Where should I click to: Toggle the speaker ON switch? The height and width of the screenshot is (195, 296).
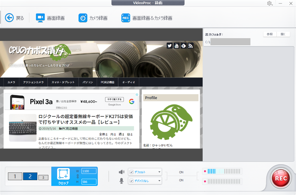[181, 172]
